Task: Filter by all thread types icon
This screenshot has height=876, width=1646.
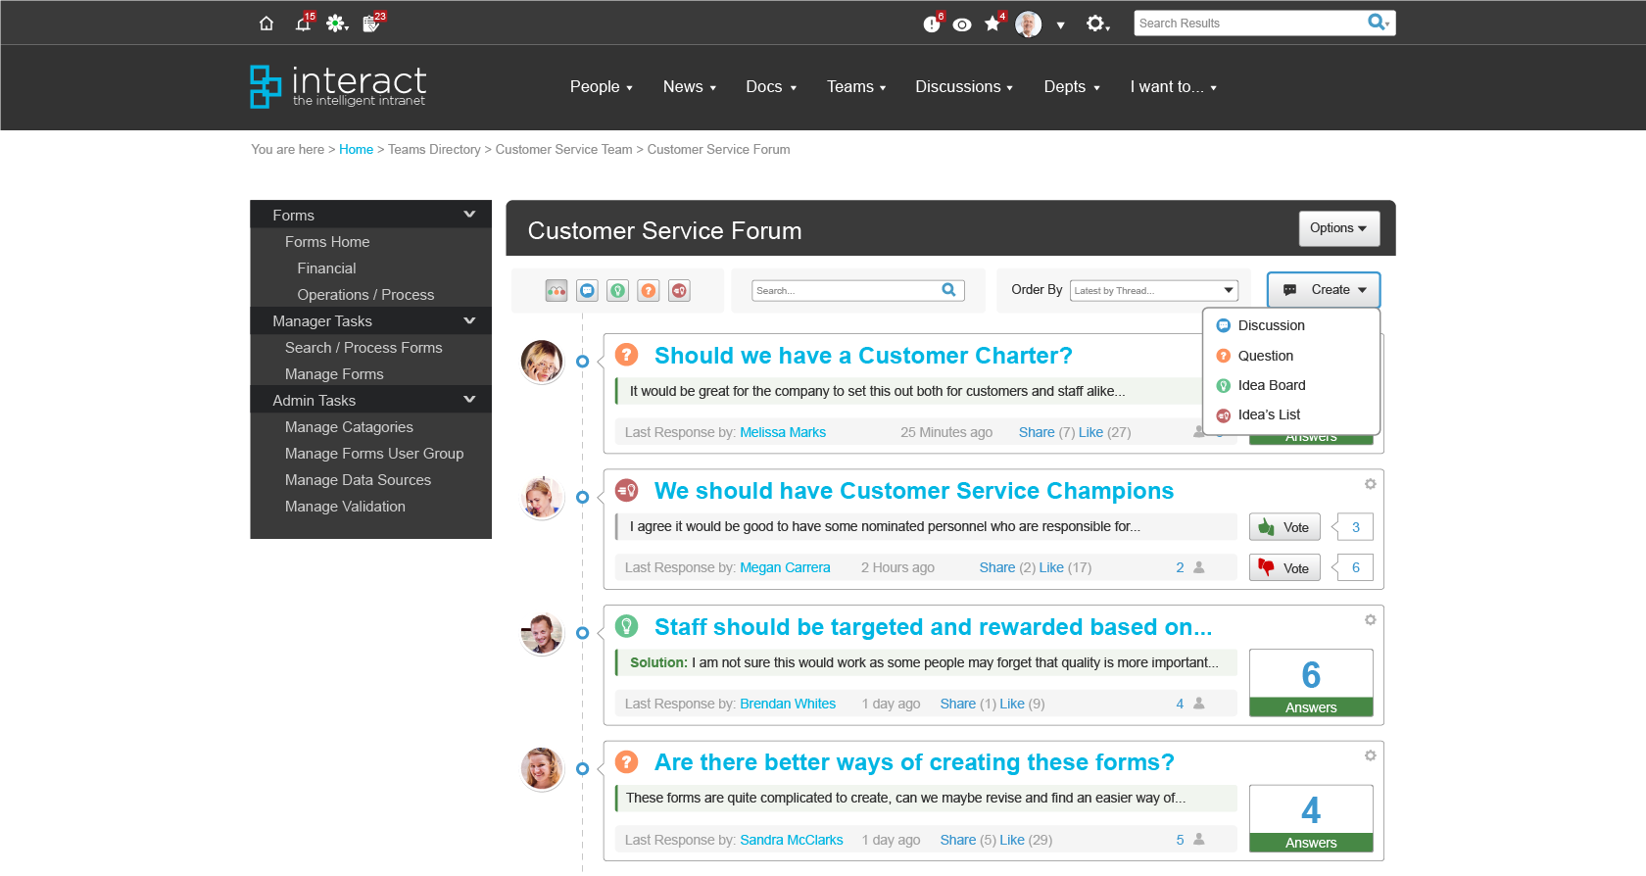Action: point(557,290)
